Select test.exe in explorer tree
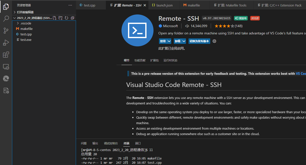Screen dimensions: 306x165 pos(44,40)
